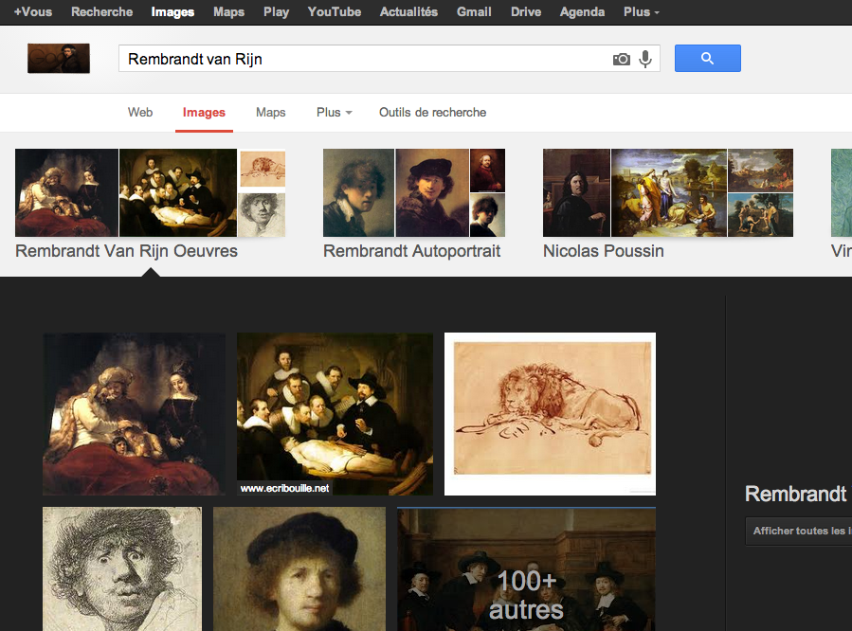Select Poussin riverside figures painting thumbnail
This screenshot has height=631, width=852.
[669, 192]
